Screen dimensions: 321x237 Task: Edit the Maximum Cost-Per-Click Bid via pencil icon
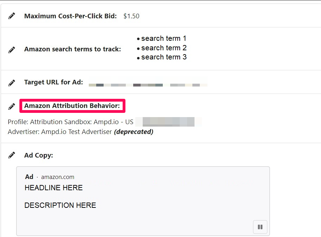[x=12, y=16]
